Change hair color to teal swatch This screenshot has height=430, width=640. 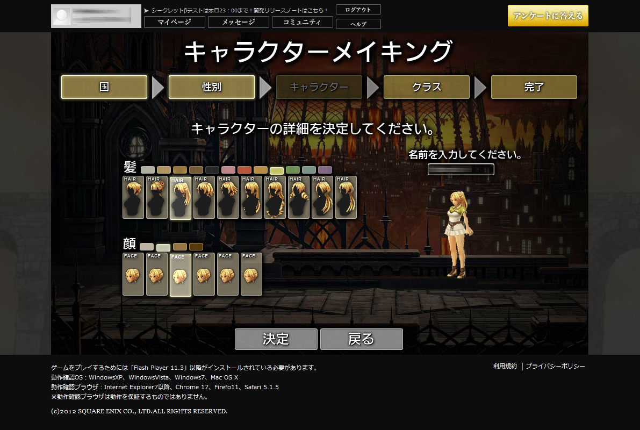pyautogui.click(x=309, y=169)
